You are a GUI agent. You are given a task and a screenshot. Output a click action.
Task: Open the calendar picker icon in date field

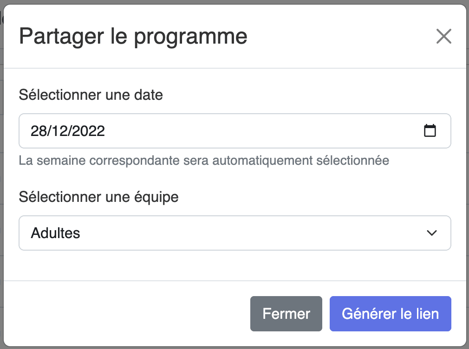430,131
